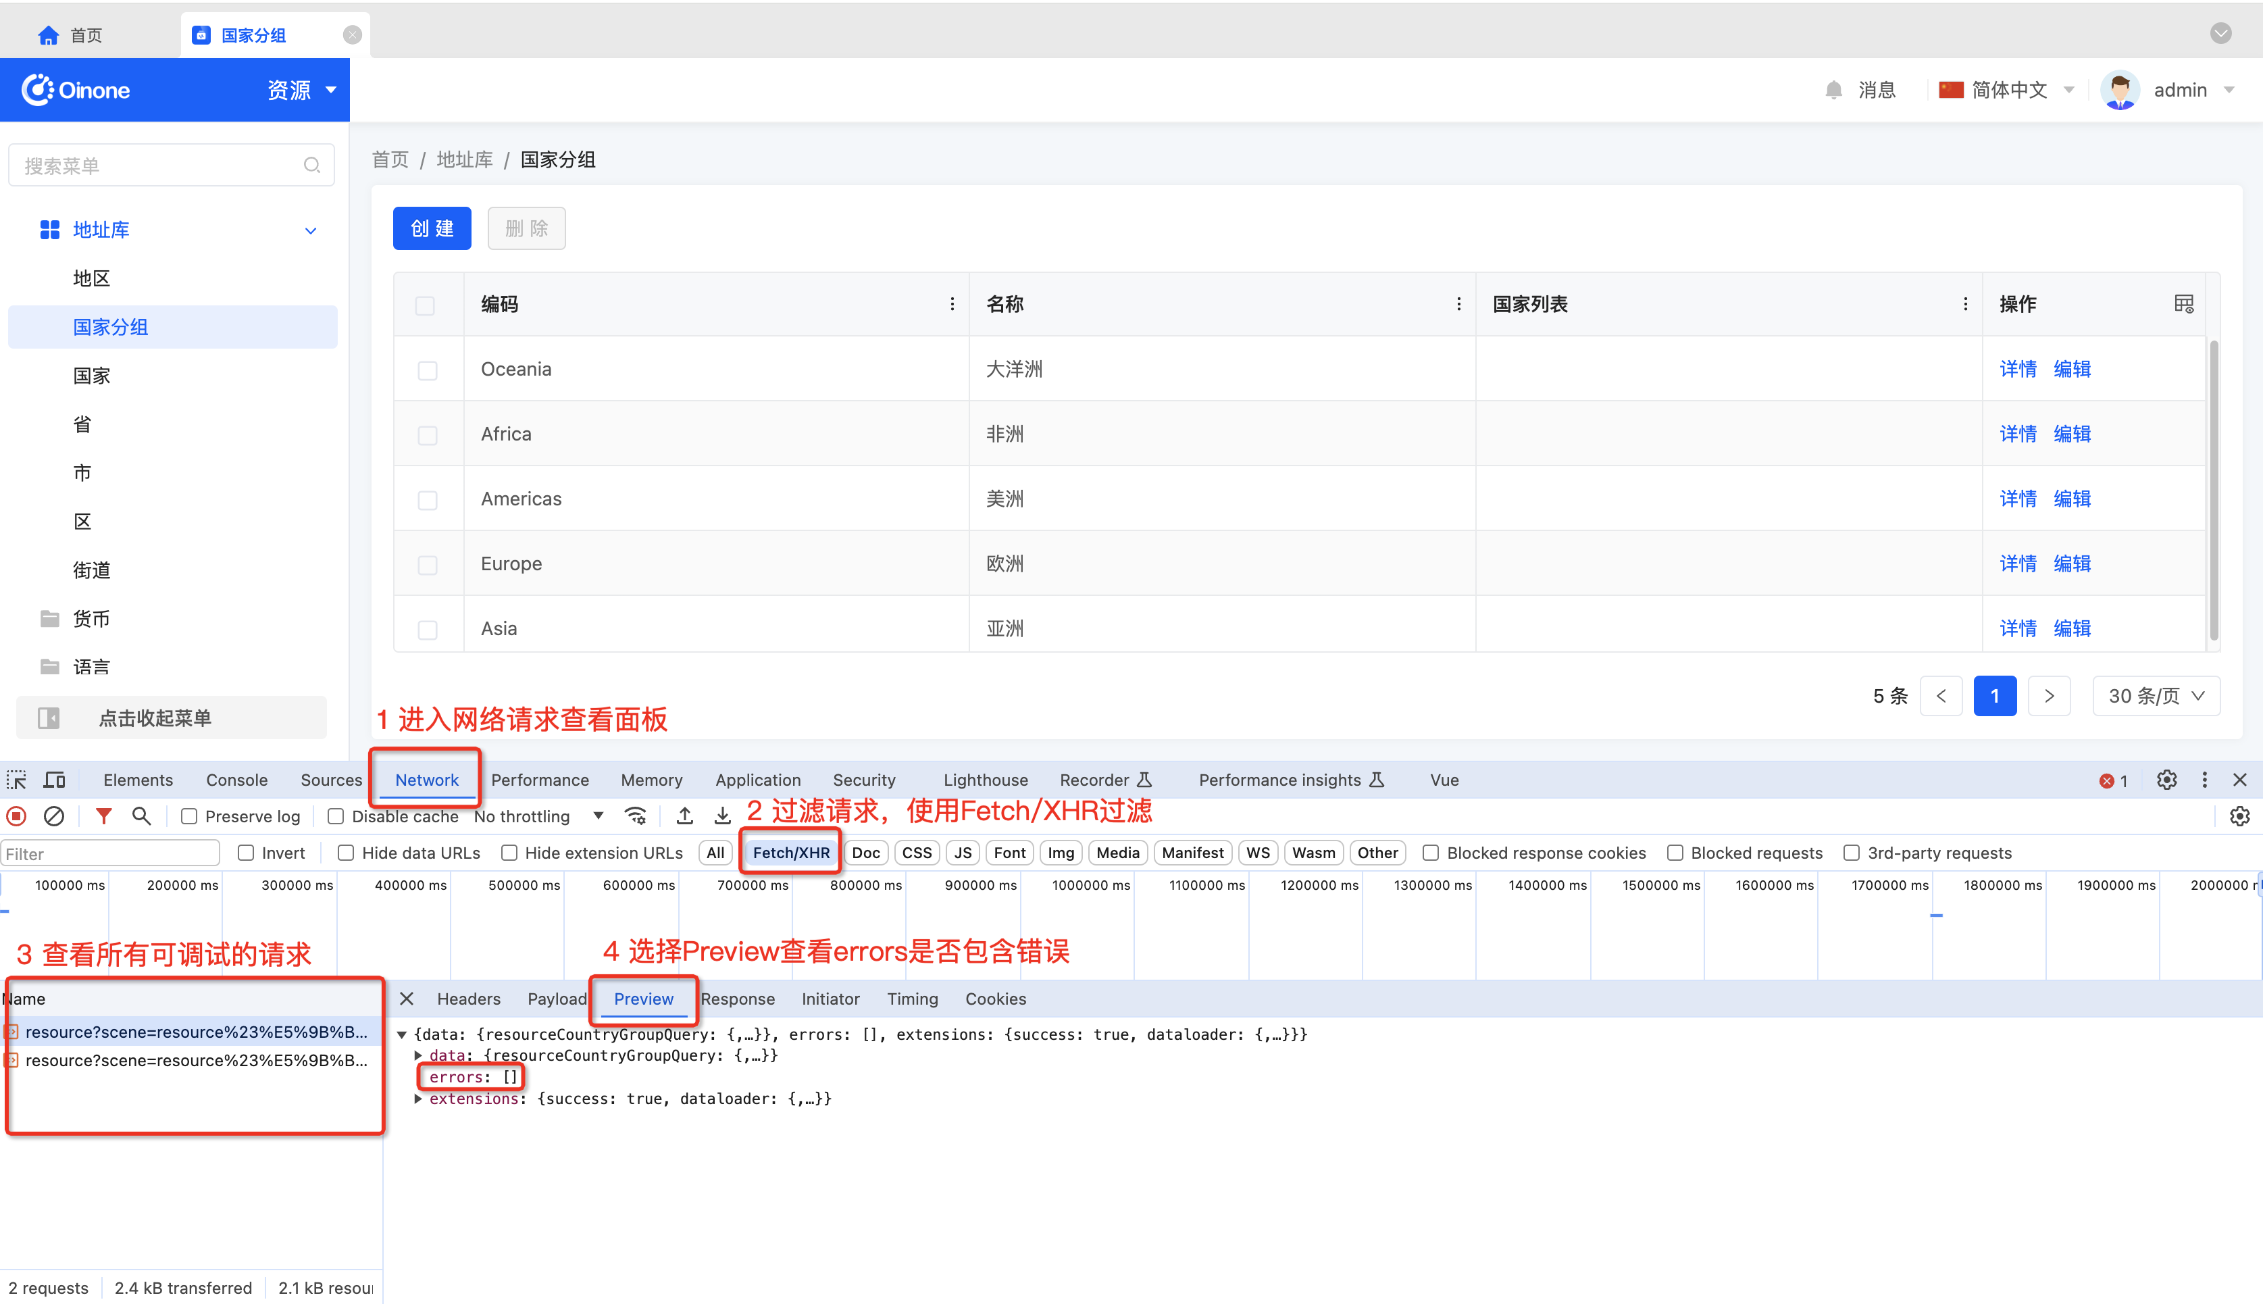Open the table column settings icon

(x=2183, y=305)
